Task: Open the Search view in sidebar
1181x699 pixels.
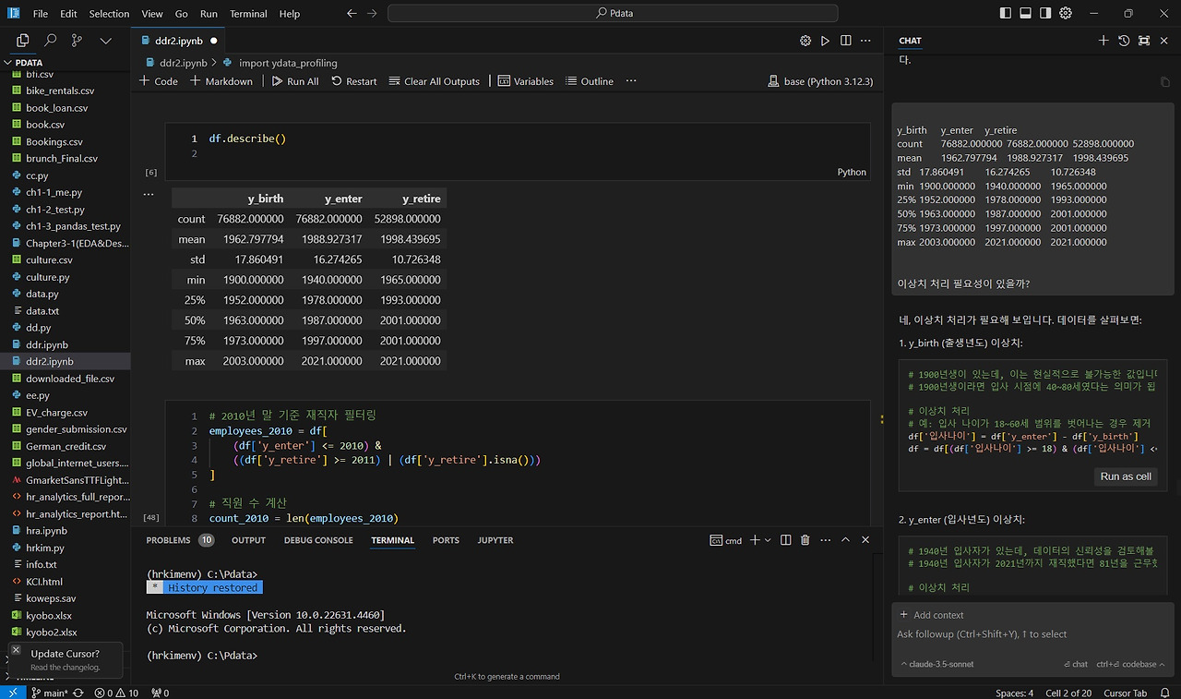Action: (50, 41)
